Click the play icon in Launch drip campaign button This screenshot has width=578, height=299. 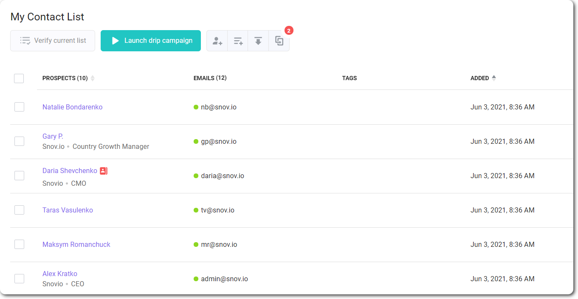point(115,40)
